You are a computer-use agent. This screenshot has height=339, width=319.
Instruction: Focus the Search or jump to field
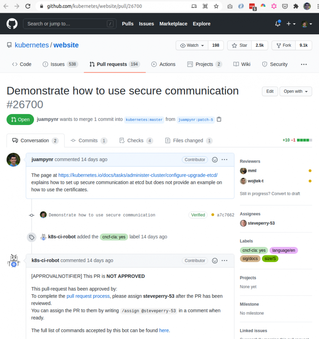tap(69, 24)
